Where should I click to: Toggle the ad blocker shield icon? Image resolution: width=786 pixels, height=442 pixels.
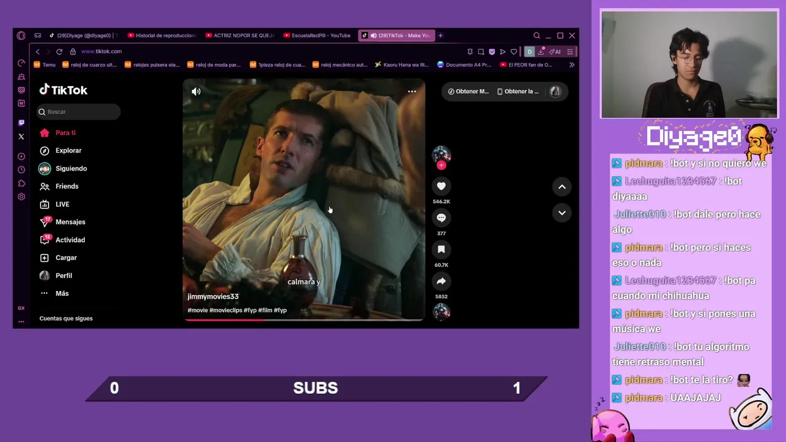point(492,52)
